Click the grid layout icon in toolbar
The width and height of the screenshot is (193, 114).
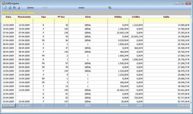(10, 8)
